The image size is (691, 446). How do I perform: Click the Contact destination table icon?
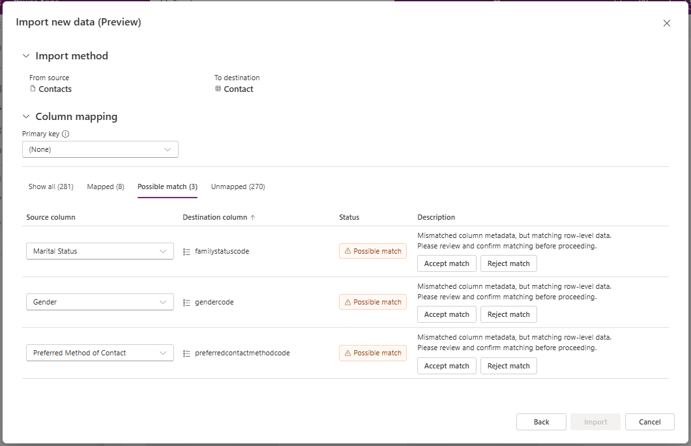(x=218, y=89)
